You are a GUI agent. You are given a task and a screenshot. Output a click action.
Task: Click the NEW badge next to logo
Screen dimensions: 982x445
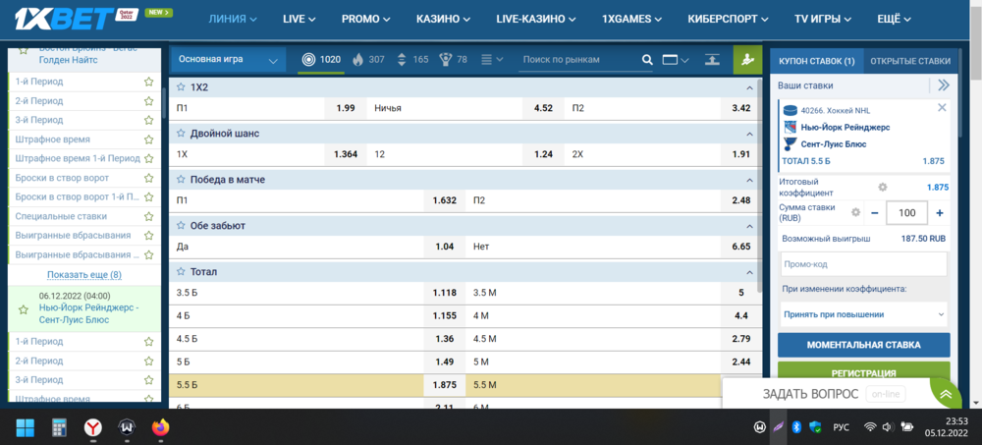tap(158, 13)
